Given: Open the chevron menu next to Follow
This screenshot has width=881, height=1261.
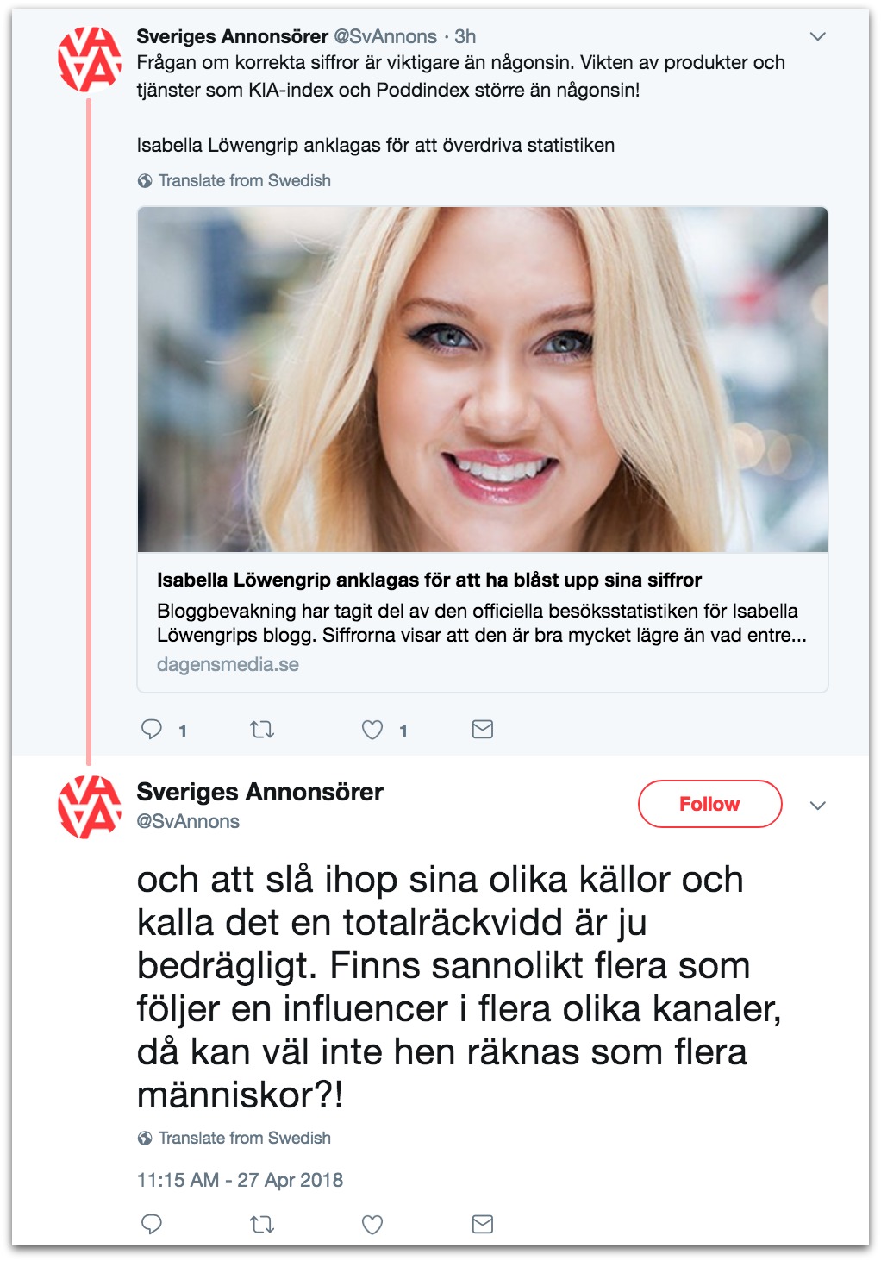Looking at the screenshot, I should [x=818, y=806].
